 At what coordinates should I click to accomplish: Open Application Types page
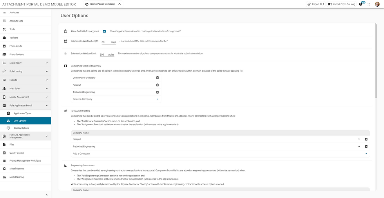point(25,113)
